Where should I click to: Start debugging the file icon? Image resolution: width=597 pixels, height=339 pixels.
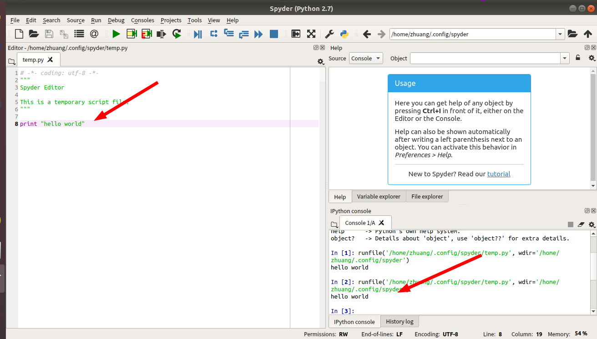coord(198,34)
